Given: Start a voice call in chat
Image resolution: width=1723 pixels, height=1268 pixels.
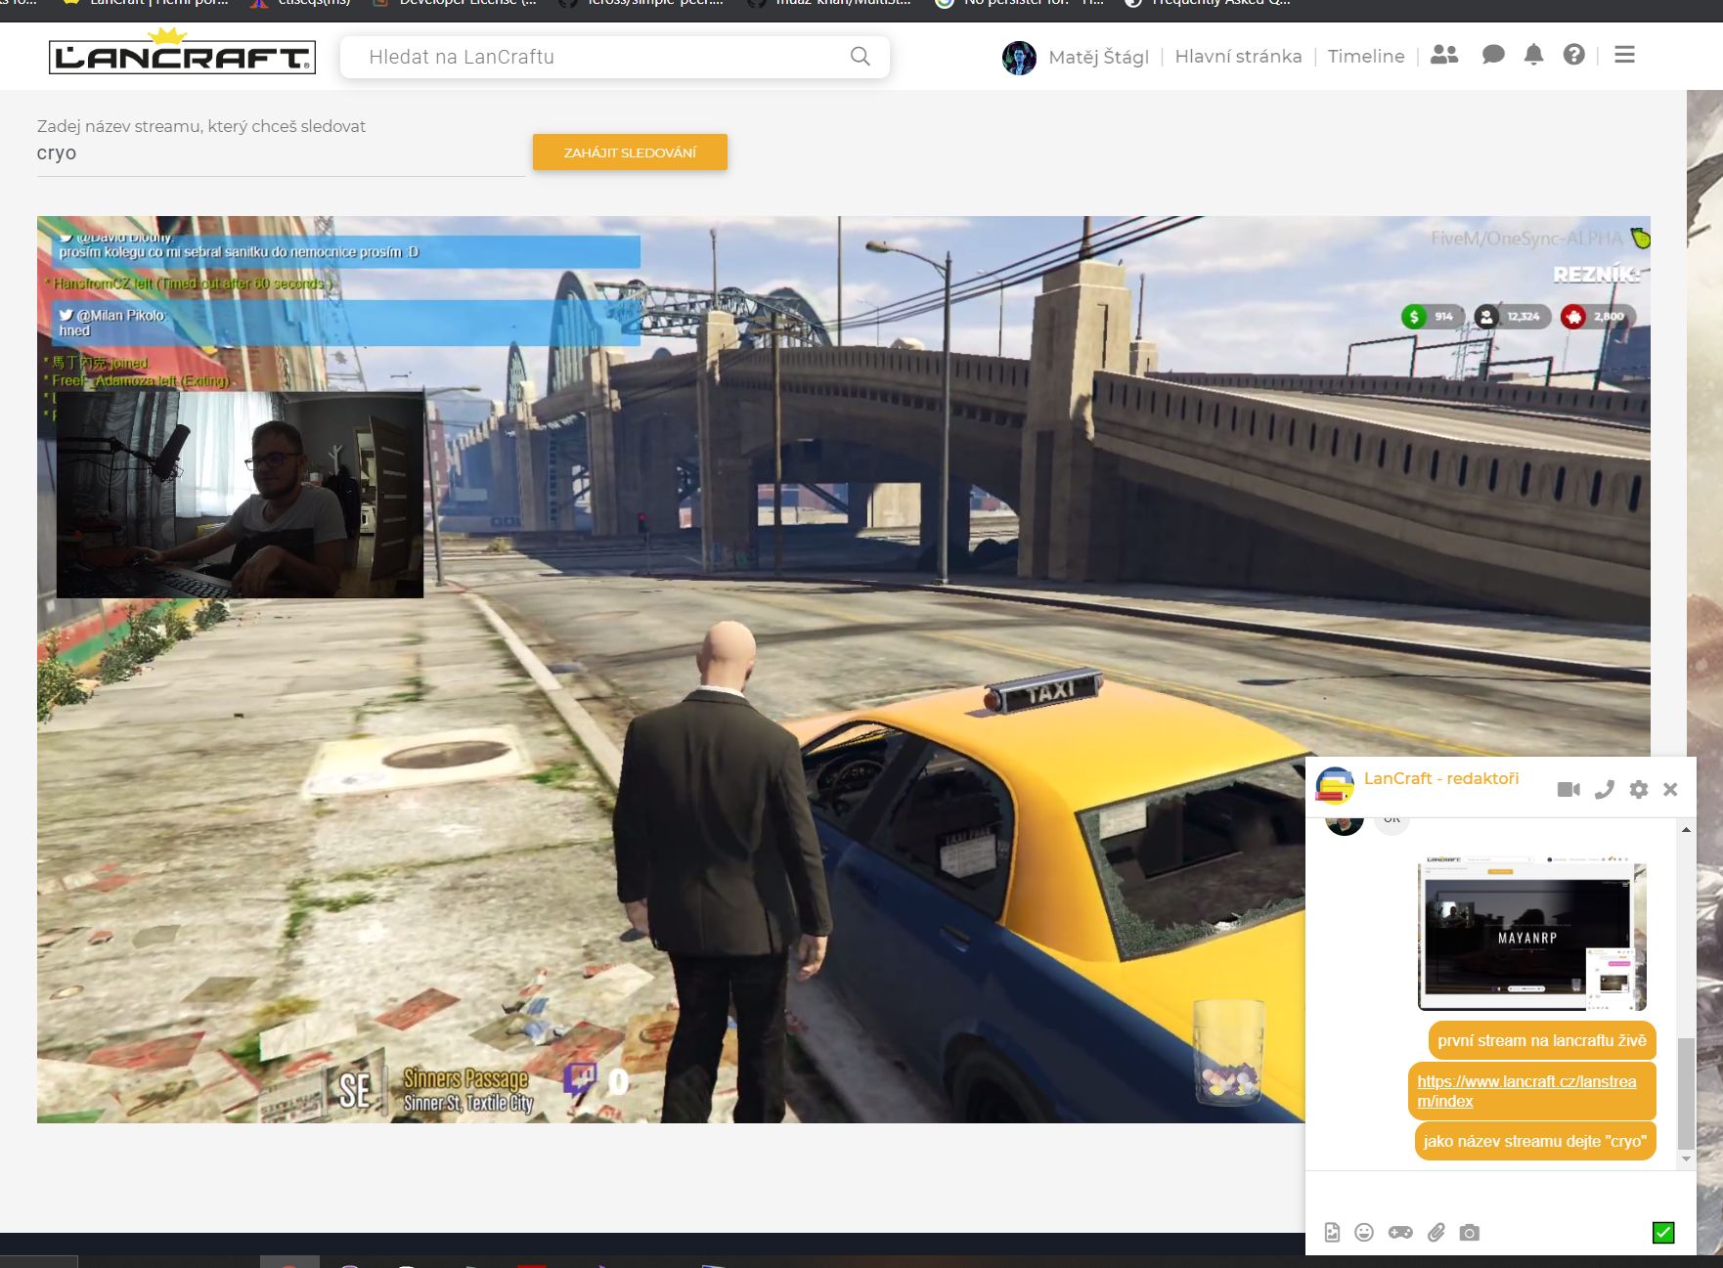Looking at the screenshot, I should [1605, 789].
